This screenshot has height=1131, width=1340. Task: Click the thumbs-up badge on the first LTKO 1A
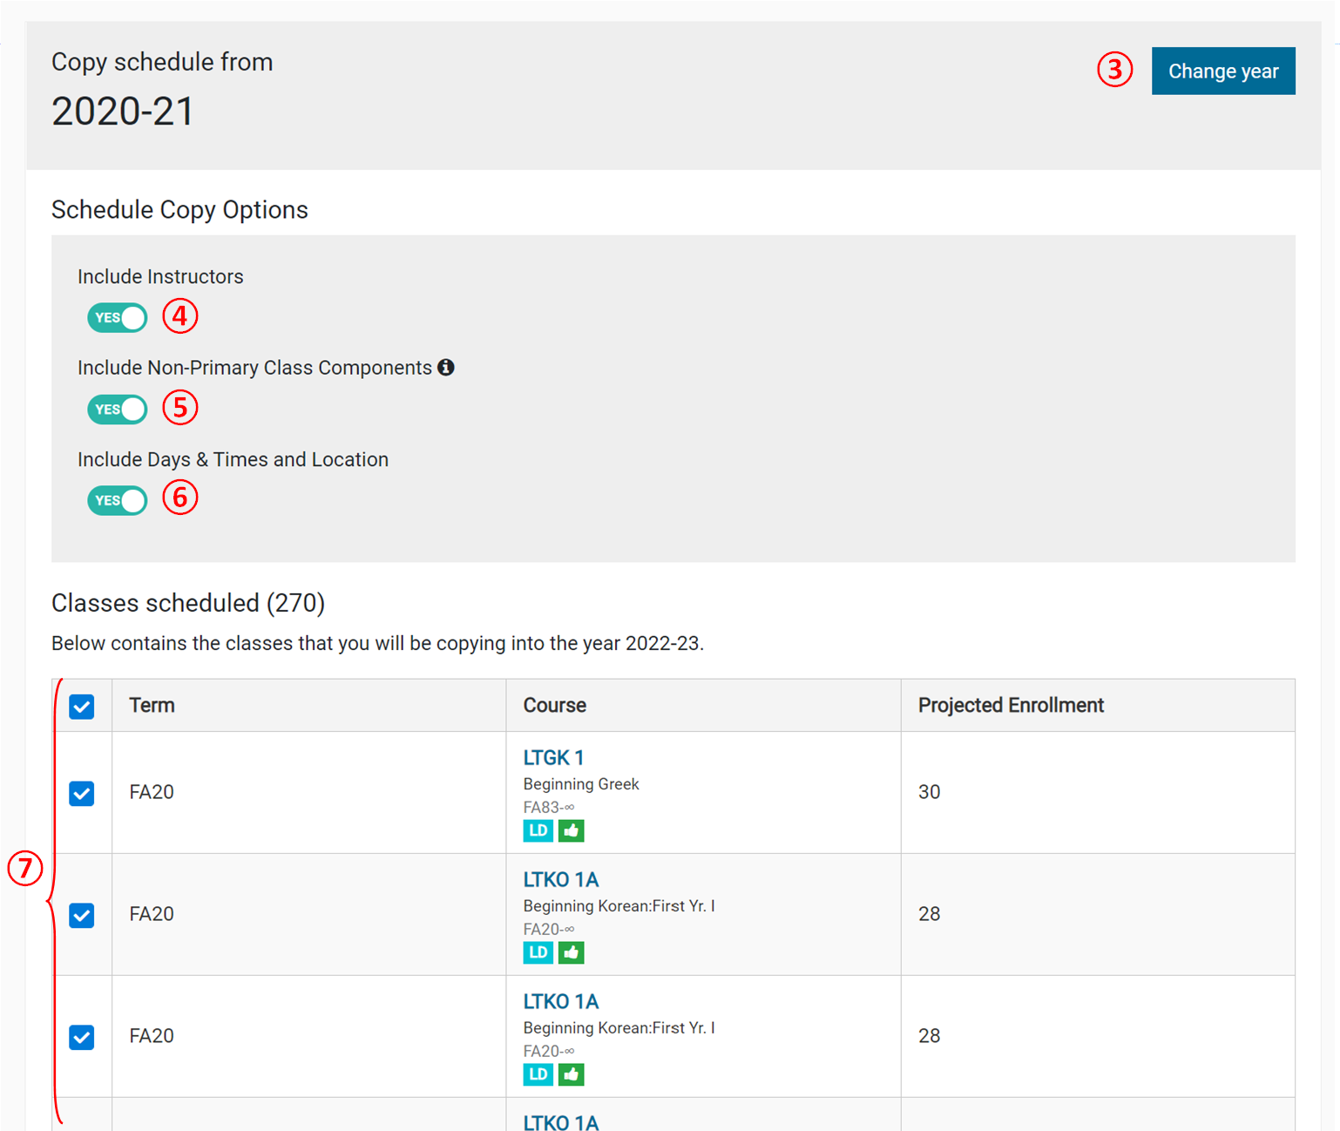coord(571,952)
